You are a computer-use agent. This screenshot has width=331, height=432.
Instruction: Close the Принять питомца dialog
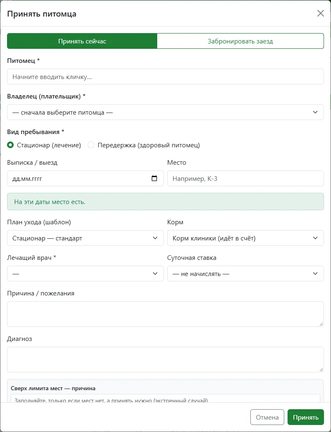pos(320,14)
